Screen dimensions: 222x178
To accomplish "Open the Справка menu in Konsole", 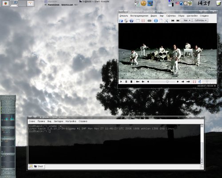I will (x=83, y=121).
